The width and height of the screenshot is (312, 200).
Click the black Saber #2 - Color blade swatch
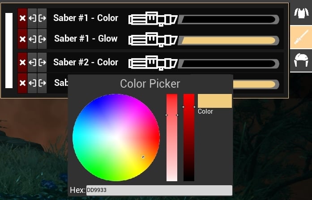pos(228,64)
